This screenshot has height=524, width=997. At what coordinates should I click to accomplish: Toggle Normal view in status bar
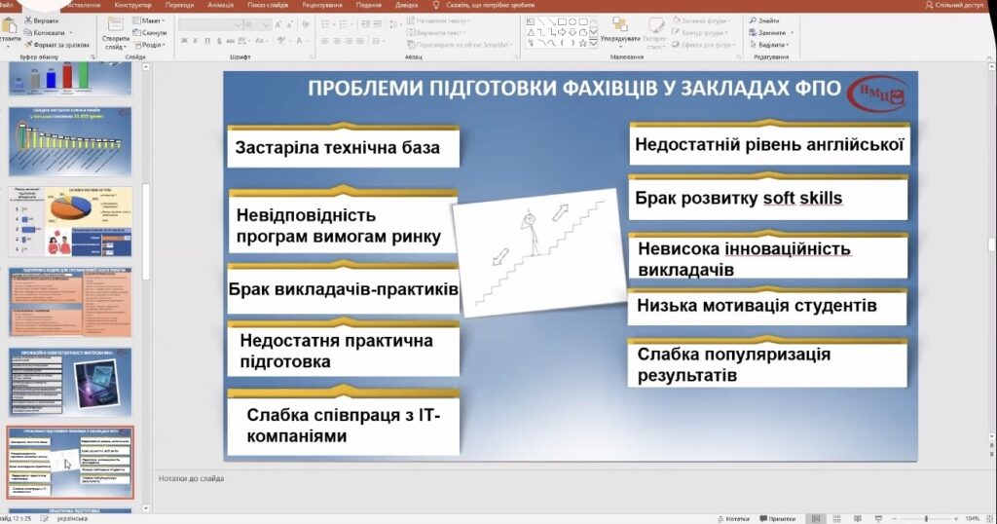point(816,518)
